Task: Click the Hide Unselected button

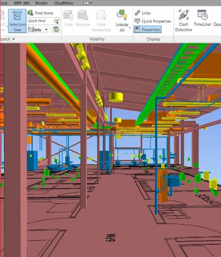Action: [101, 21]
